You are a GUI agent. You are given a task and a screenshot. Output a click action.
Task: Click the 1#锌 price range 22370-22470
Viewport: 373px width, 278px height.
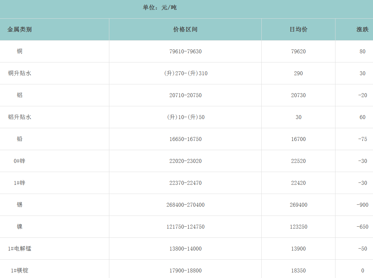coord(185,183)
